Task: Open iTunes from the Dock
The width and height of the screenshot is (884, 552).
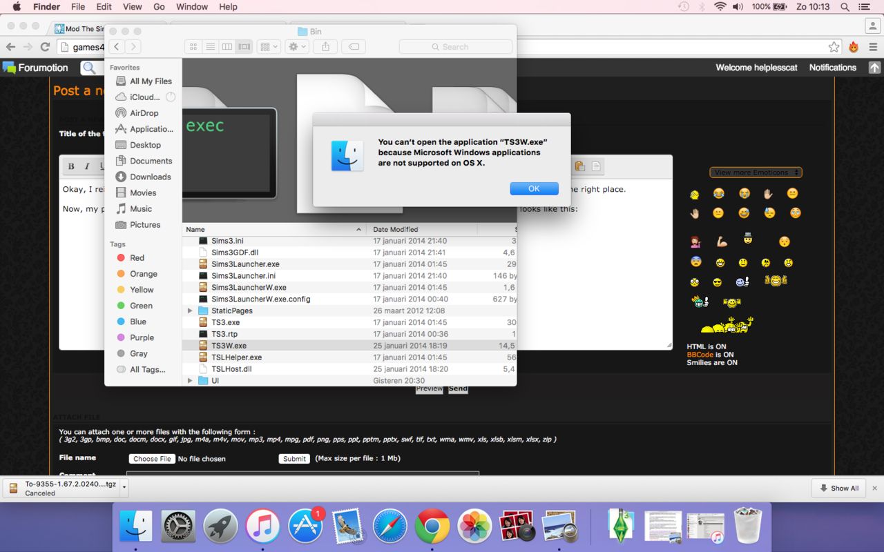Action: tap(262, 526)
